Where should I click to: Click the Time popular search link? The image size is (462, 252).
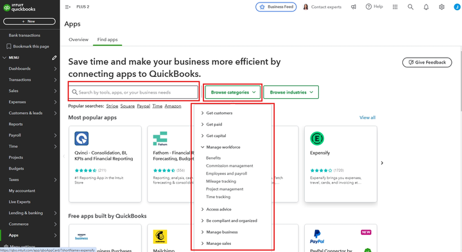coord(157,106)
